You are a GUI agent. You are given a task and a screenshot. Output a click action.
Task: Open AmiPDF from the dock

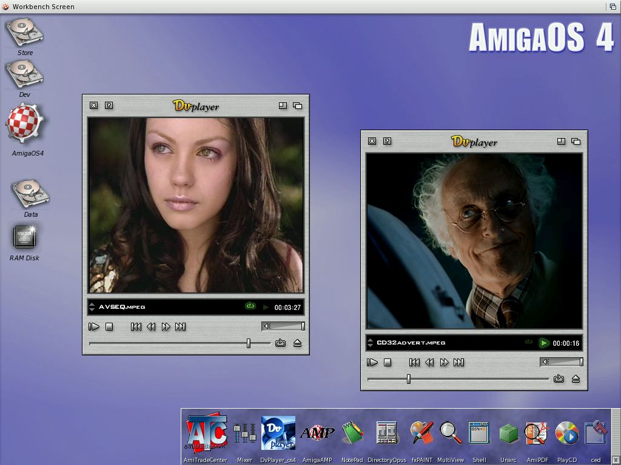[x=537, y=433]
